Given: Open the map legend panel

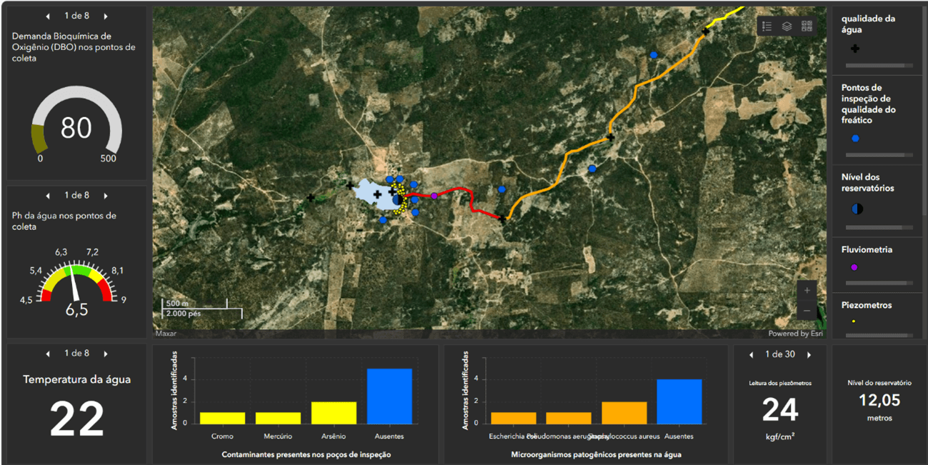Looking at the screenshot, I should coord(767,26).
